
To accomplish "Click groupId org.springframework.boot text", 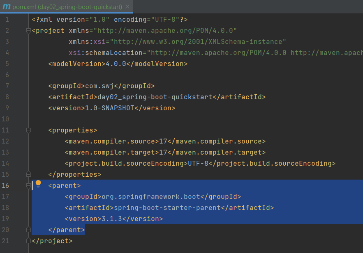I will click(x=153, y=197).
